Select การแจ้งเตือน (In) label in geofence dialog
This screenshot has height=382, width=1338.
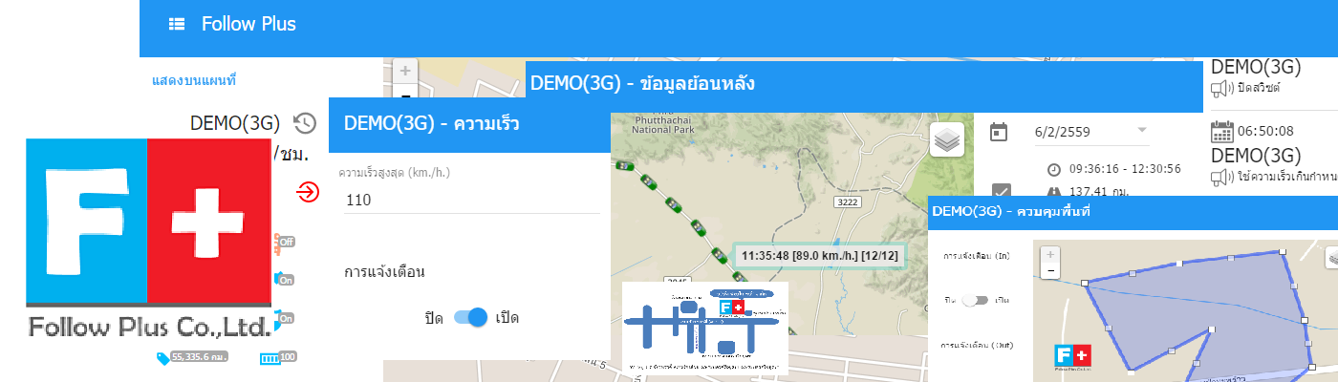[976, 257]
